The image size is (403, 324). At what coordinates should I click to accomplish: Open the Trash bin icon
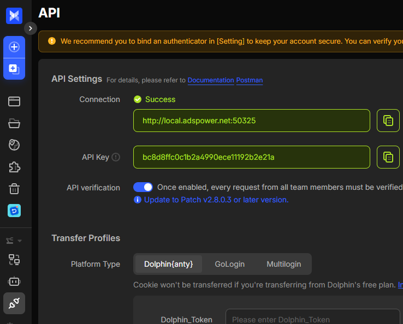(14, 189)
